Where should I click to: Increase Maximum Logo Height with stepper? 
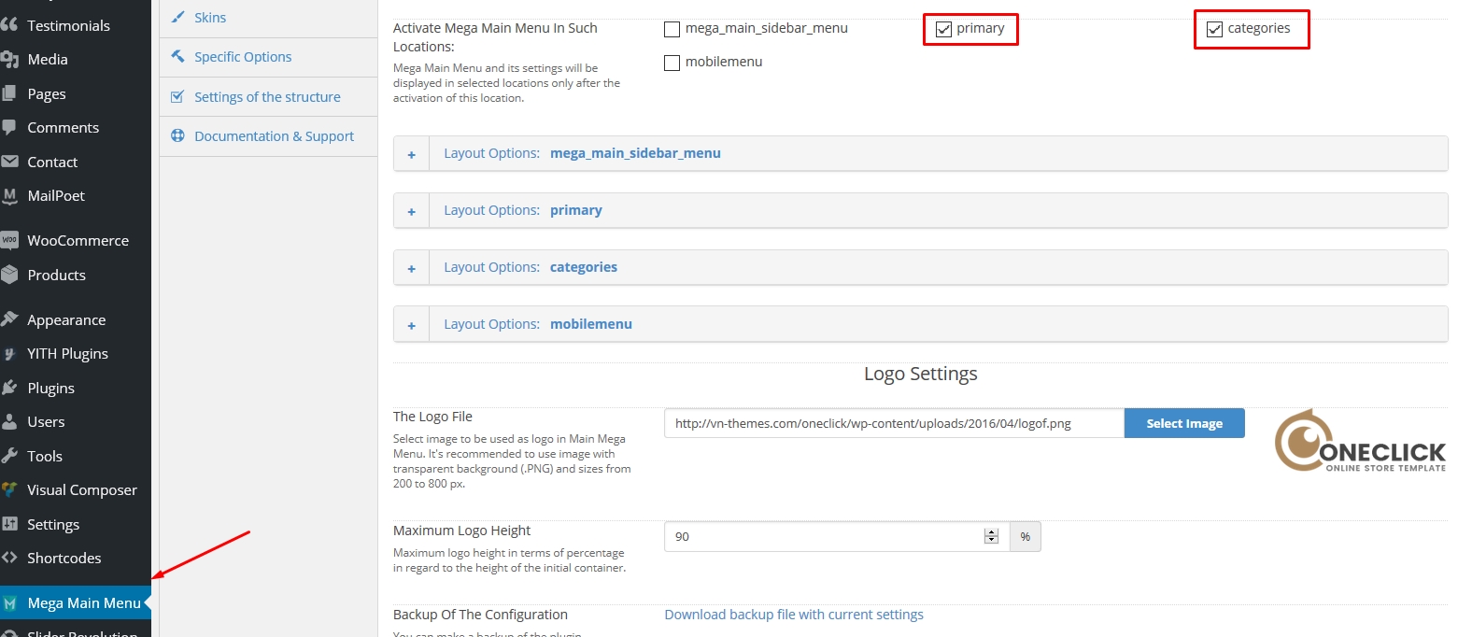coord(991,532)
